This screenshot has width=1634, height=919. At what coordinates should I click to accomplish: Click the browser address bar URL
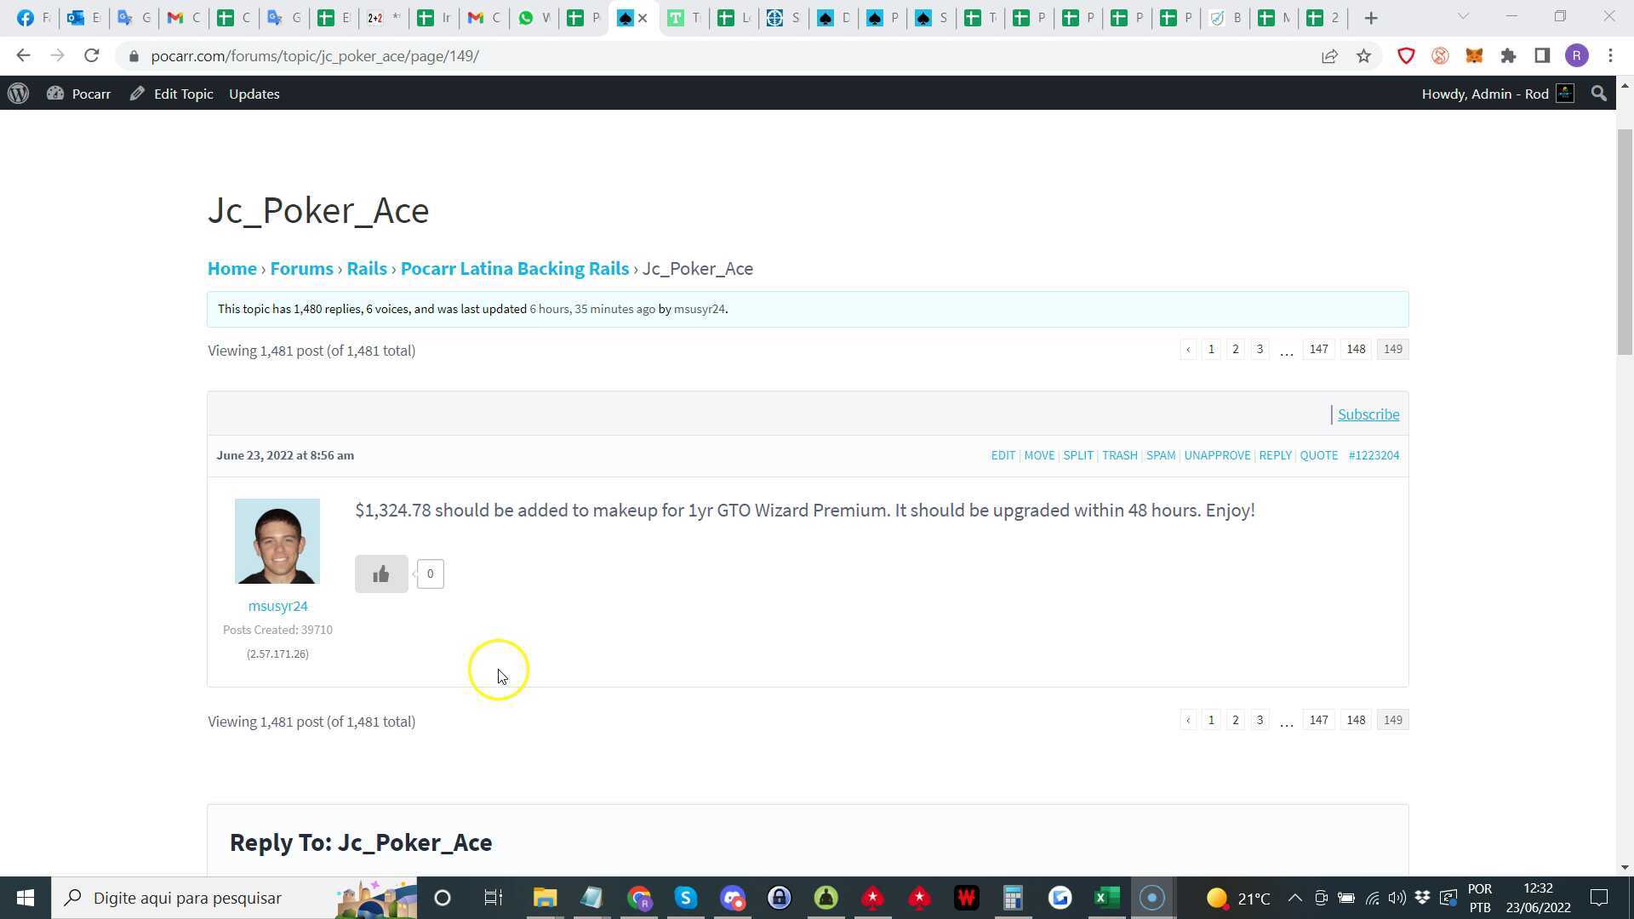point(315,56)
